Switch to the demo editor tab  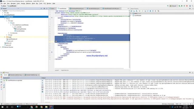coord(52,8)
